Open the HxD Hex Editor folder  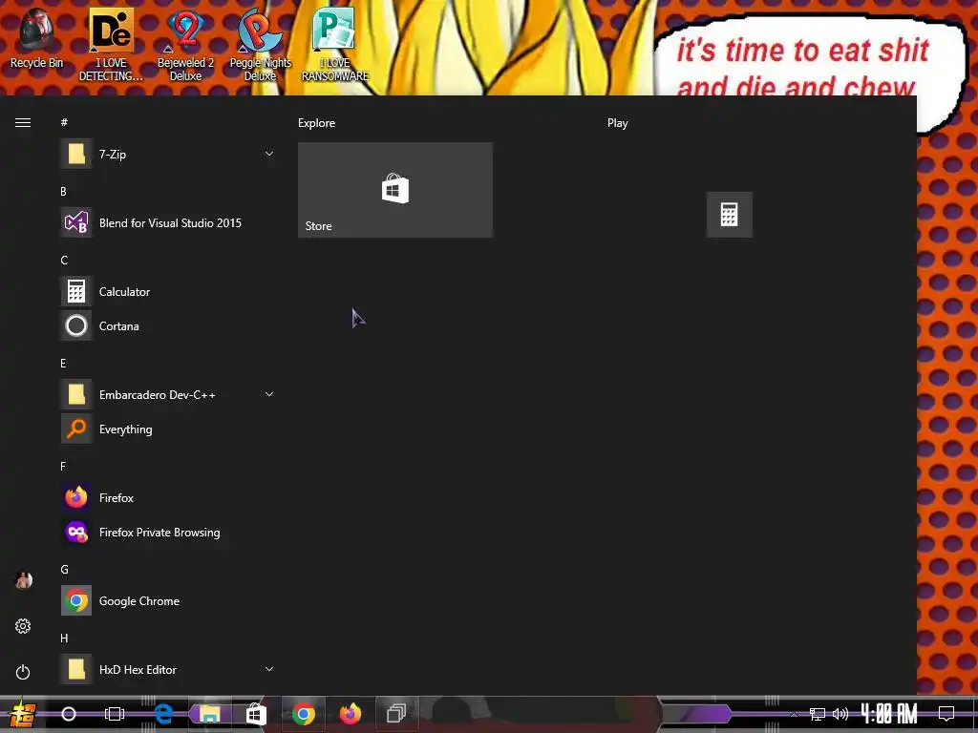pos(167,669)
